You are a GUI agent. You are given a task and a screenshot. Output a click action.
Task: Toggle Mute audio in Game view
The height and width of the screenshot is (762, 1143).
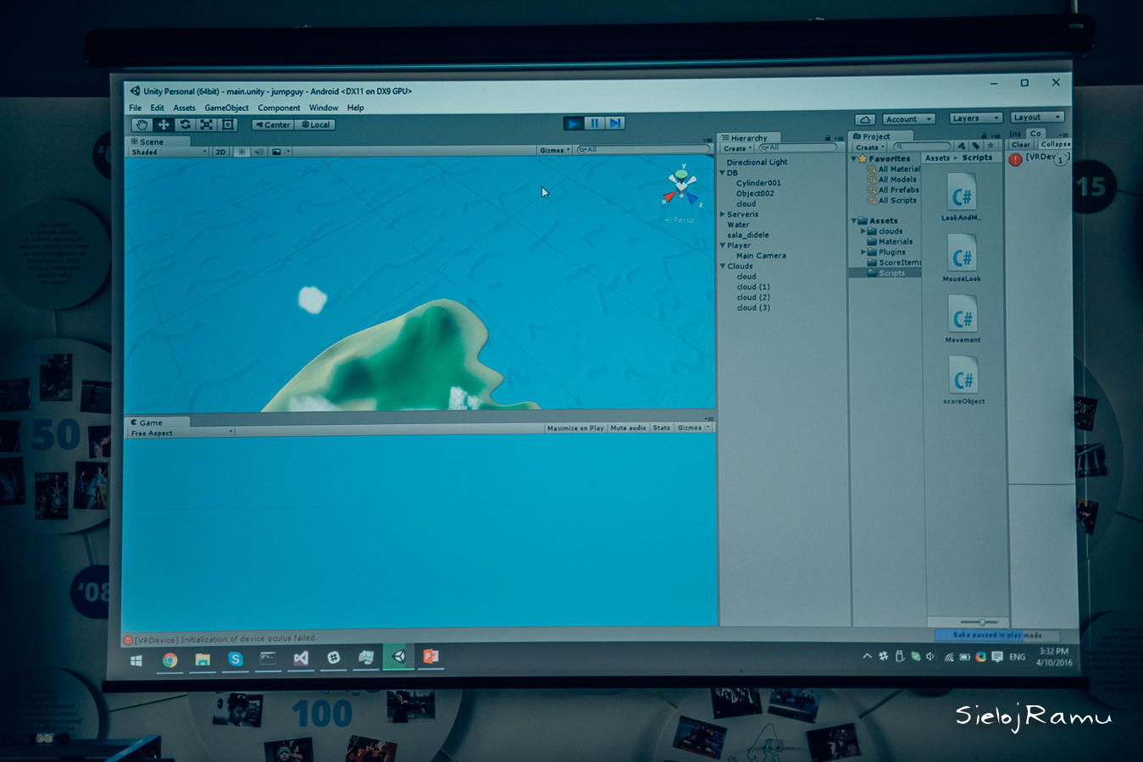click(x=629, y=428)
